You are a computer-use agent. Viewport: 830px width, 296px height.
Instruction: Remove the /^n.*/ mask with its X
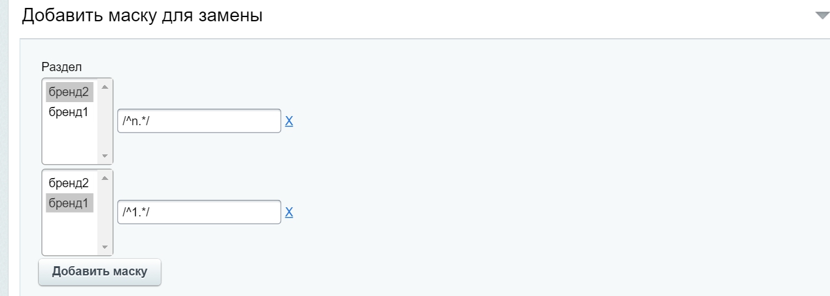pos(289,121)
